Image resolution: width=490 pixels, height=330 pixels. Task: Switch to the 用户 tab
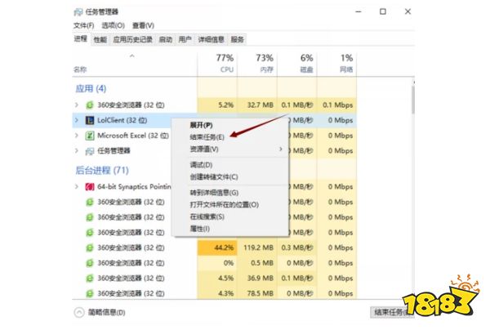(185, 40)
